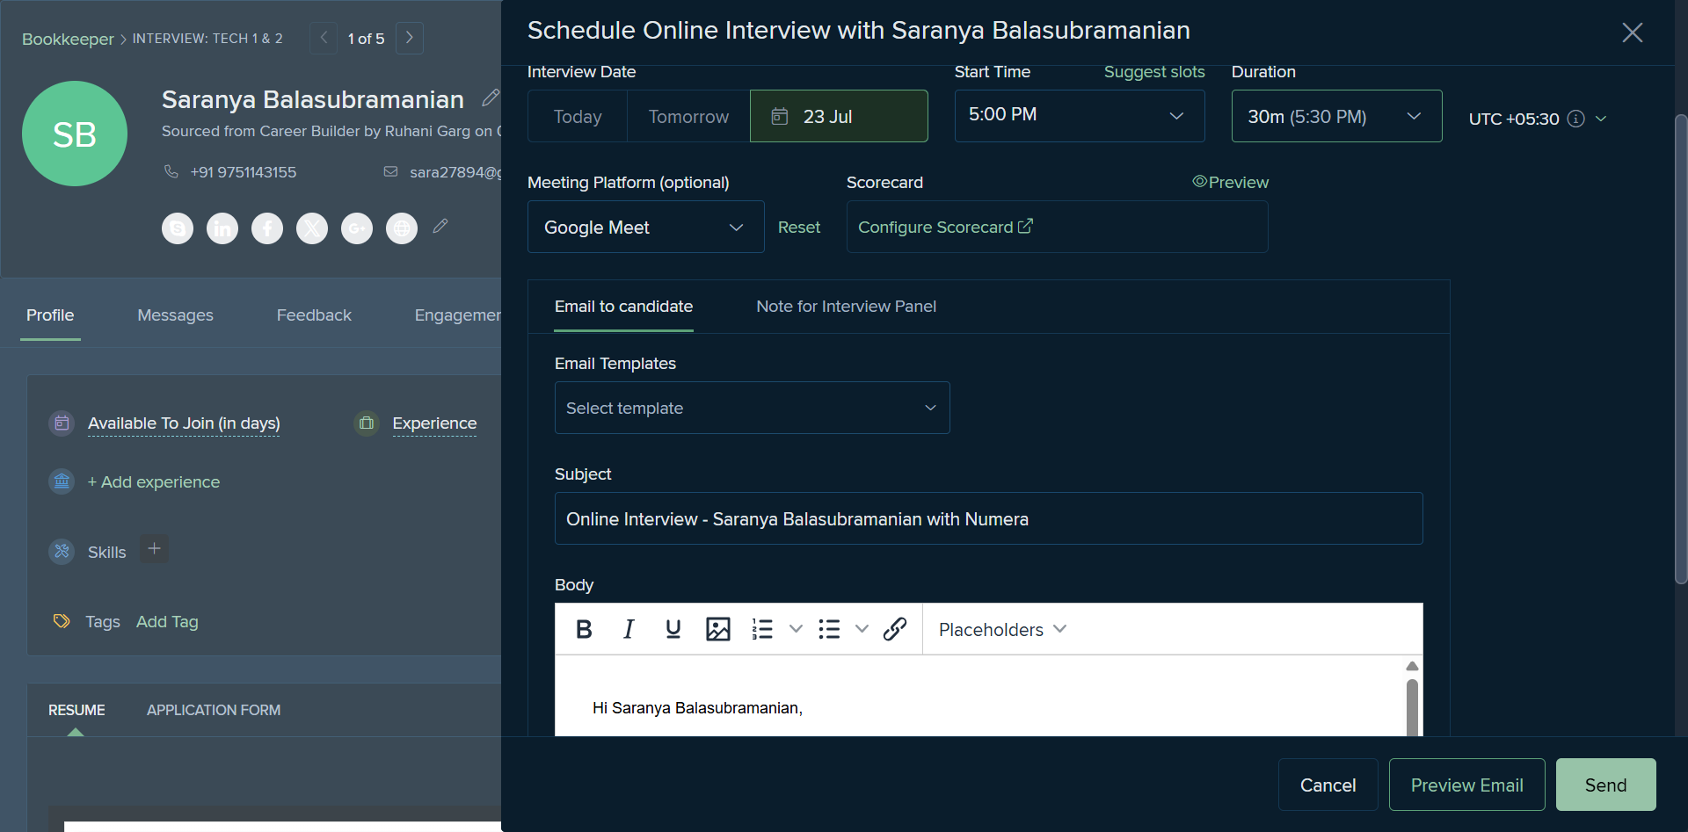Click the dialog vertical scrollbar
The height and width of the screenshot is (832, 1688).
[1681, 349]
